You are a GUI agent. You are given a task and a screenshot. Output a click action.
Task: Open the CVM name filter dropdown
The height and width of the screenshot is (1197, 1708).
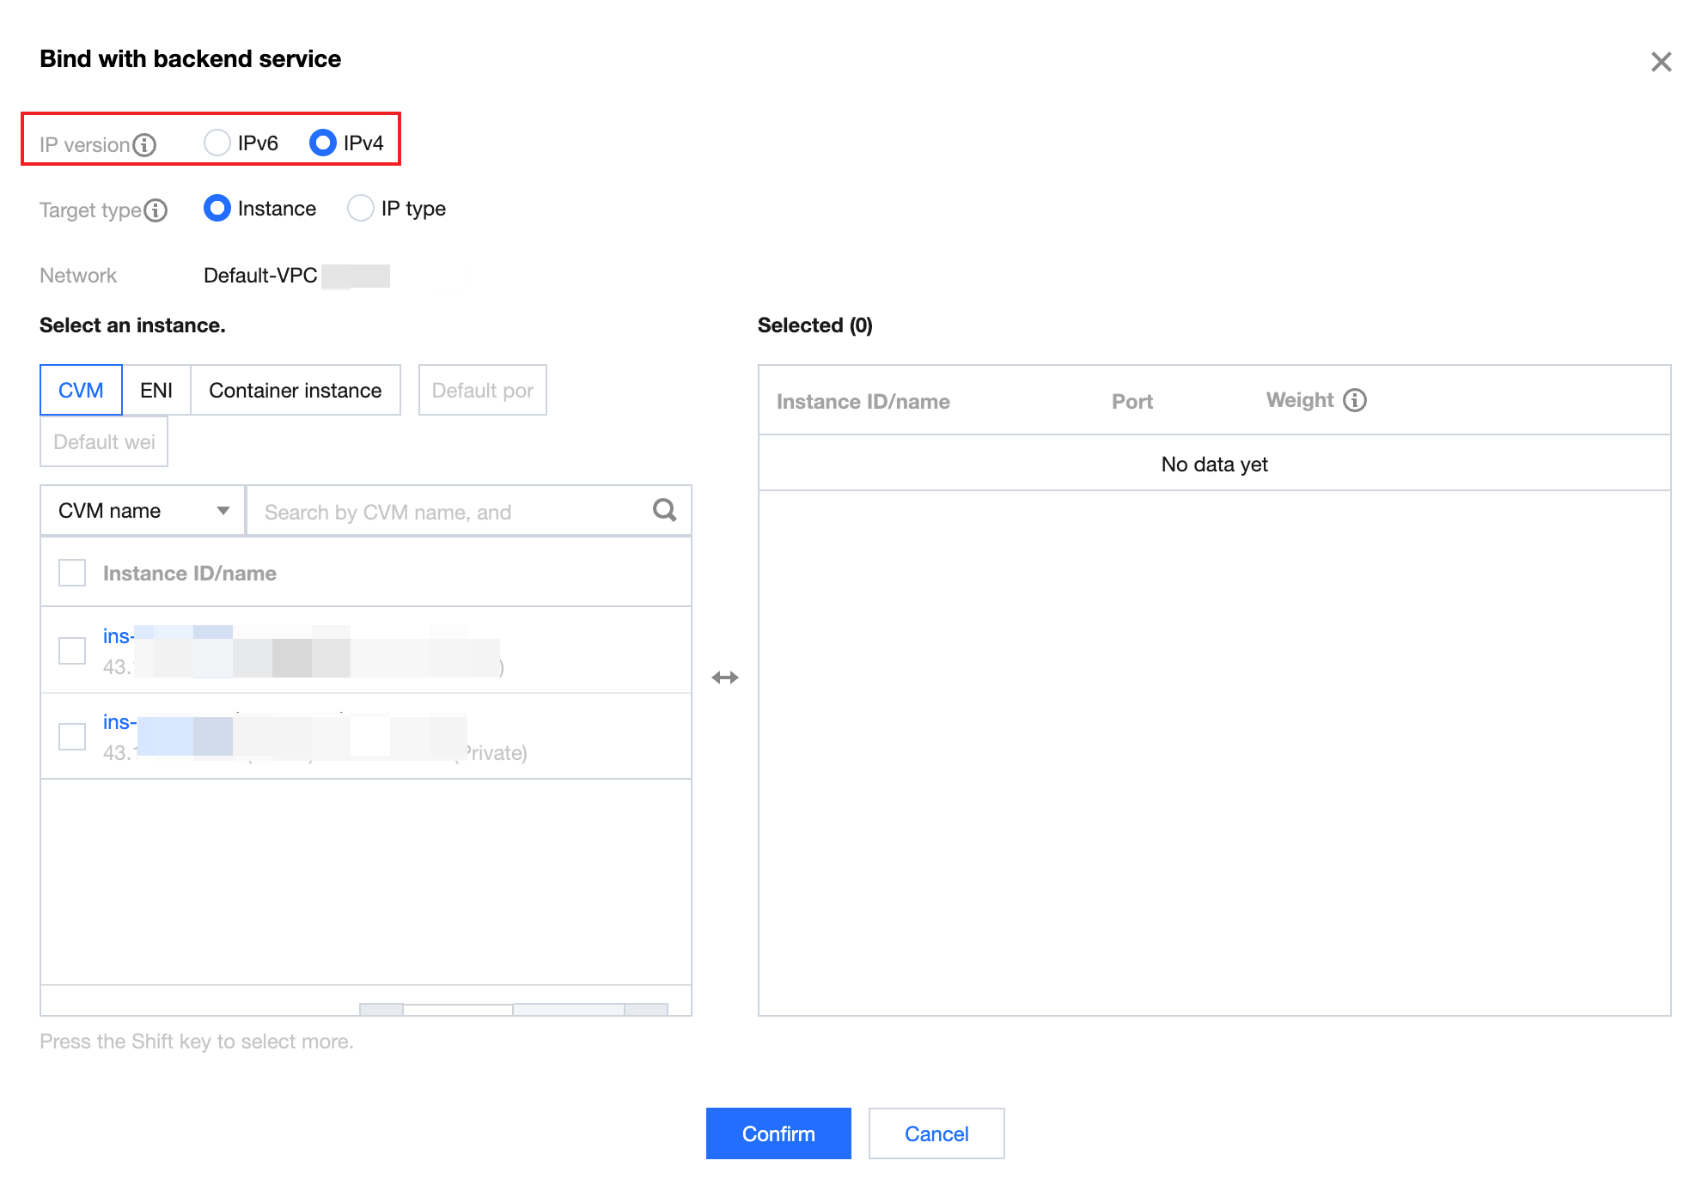click(x=143, y=511)
